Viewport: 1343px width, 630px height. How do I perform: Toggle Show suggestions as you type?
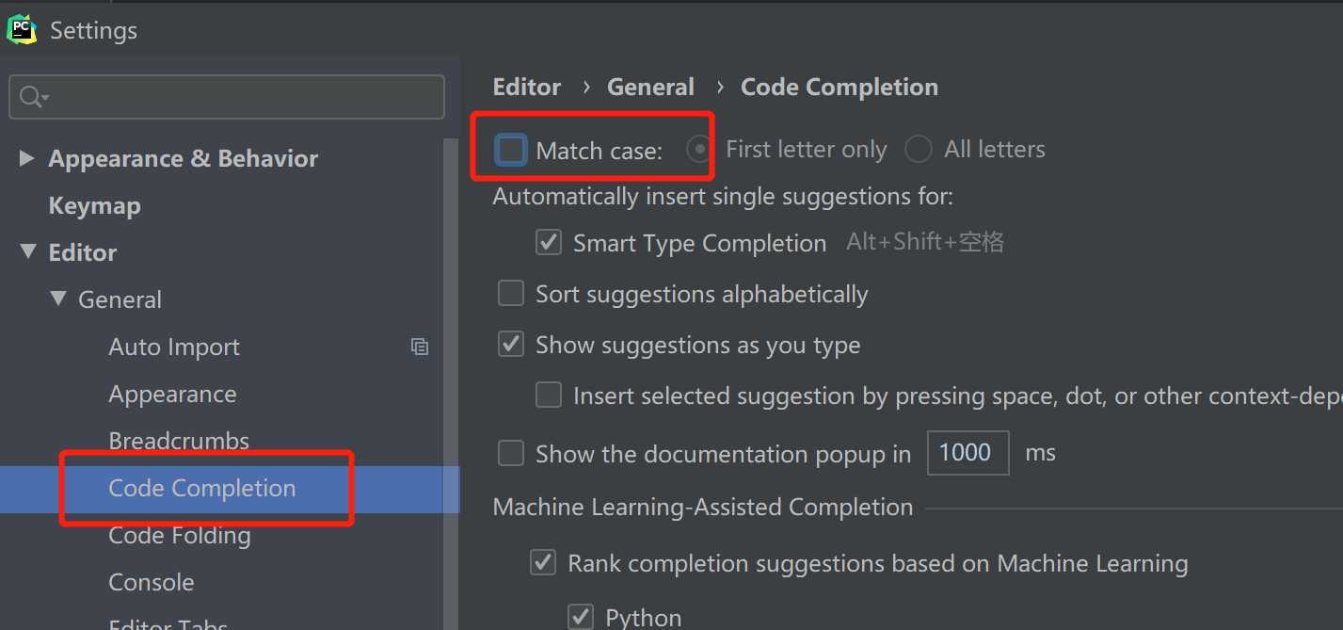511,345
